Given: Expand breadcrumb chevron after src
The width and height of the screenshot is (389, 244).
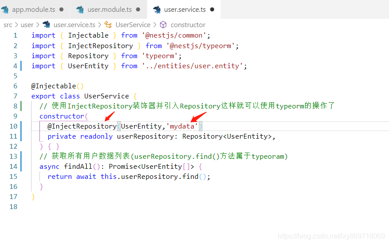Looking at the screenshot, I should pyautogui.click(x=16, y=25).
